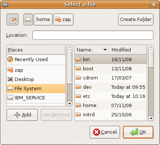Select the bin folder row
The width and height of the screenshot is (160, 145).
(x=111, y=59)
